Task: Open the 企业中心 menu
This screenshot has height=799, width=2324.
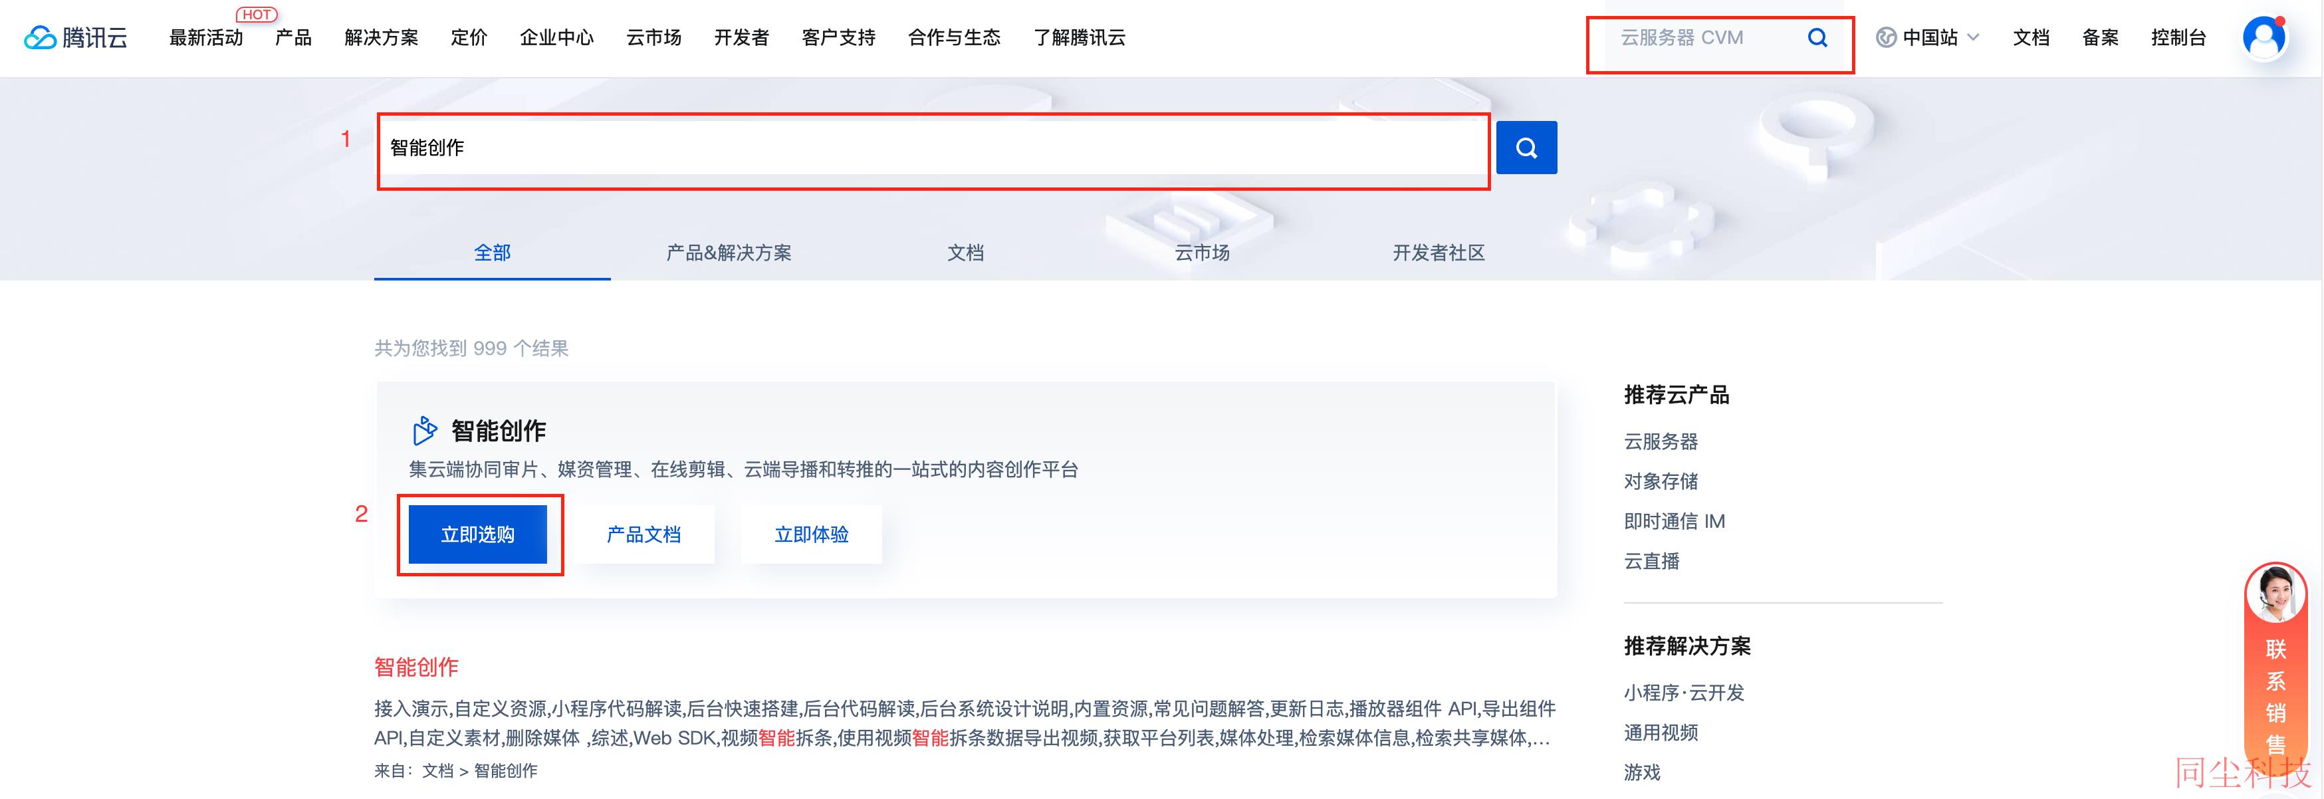Action: pos(556,37)
